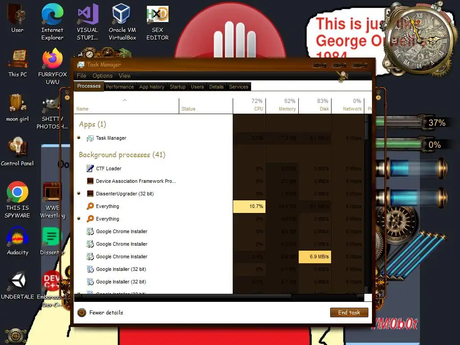Screen dimensions: 460x345
Task: Open the moon girl desktop icon
Action: click(x=18, y=108)
